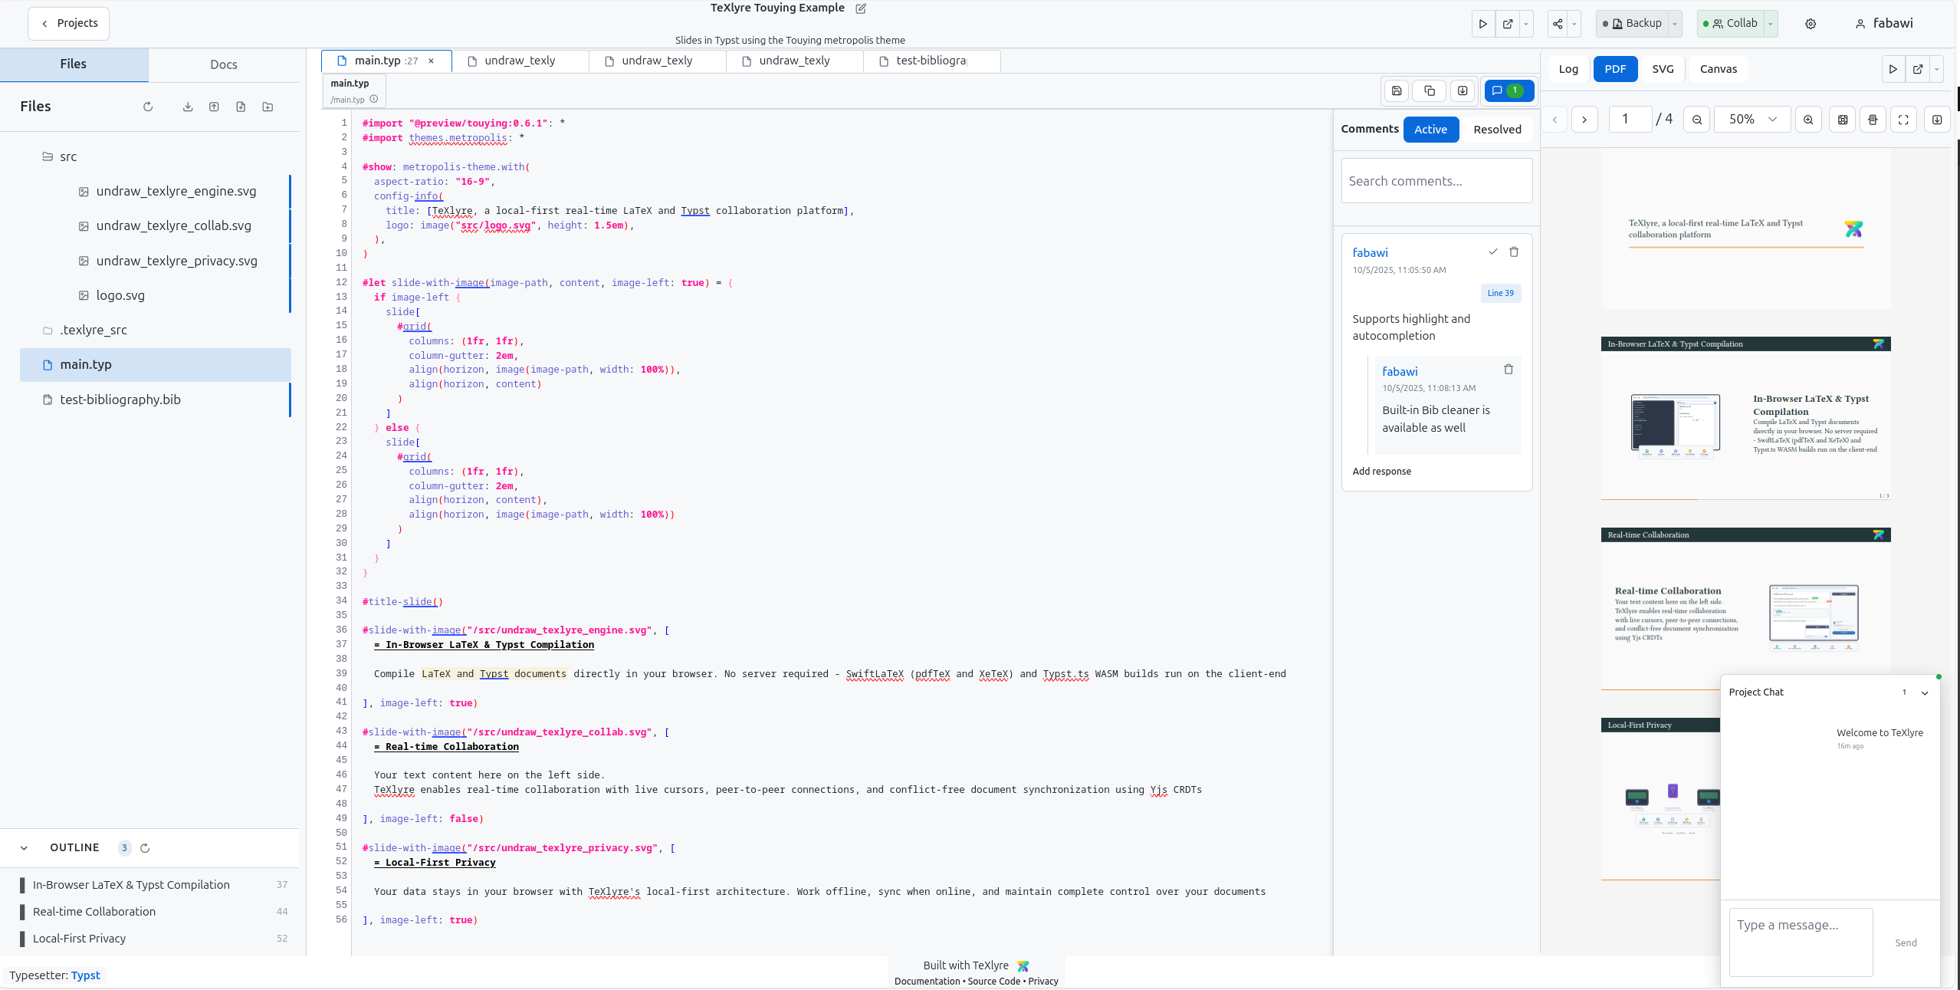Click the Search comments input field

click(1436, 181)
